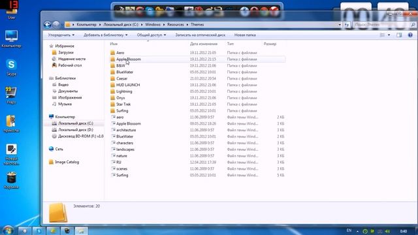Sort by the Тип column header
Screen dimensions: 418x235
coord(231,44)
